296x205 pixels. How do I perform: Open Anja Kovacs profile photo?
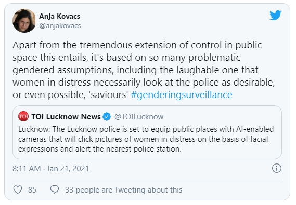tap(24, 21)
